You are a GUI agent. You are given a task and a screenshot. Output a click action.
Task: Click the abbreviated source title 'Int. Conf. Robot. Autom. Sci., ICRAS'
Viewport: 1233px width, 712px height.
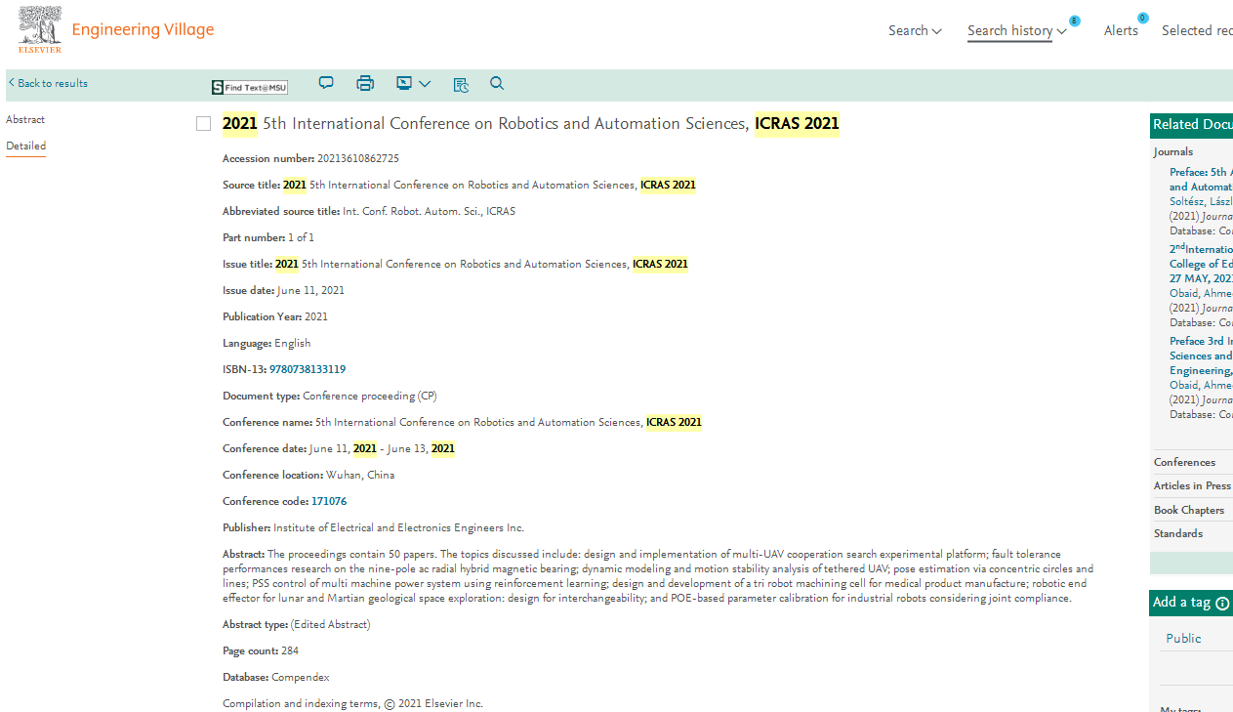(x=429, y=211)
